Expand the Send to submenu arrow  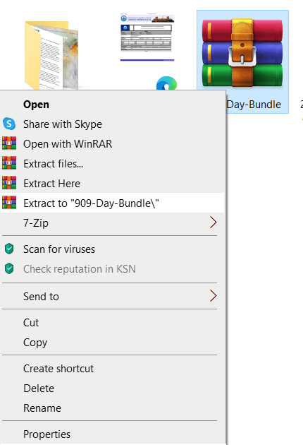(214, 296)
